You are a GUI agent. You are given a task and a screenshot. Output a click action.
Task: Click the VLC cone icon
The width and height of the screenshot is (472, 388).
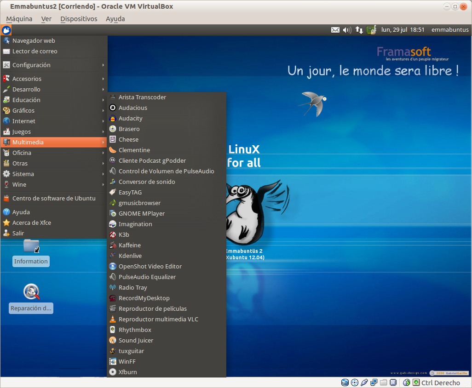click(113, 319)
